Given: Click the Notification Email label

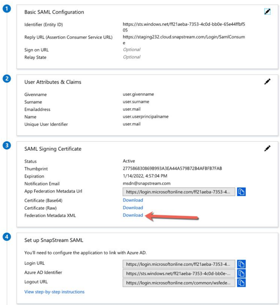Looking at the screenshot, I should [42, 184].
